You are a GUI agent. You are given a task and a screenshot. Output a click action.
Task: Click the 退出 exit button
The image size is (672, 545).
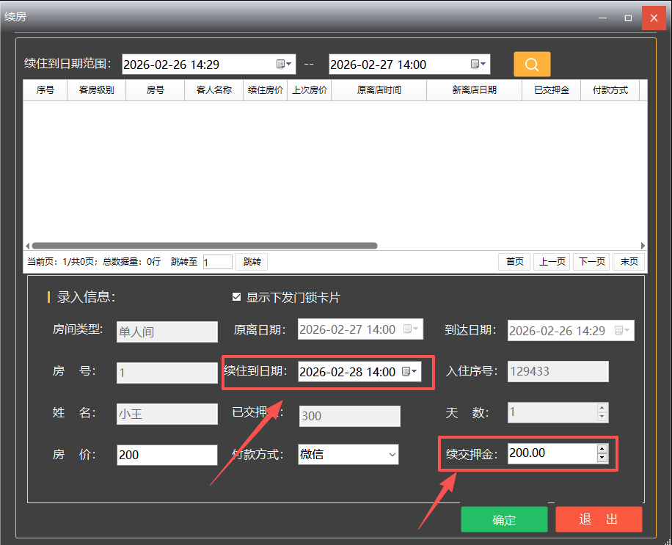tap(599, 519)
